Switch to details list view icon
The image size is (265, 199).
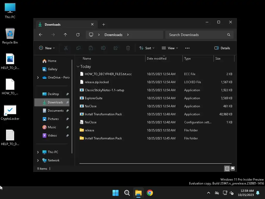[227, 168]
